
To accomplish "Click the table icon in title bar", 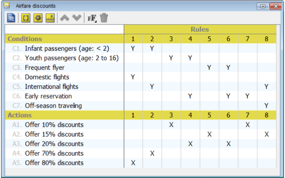I will (x=7, y=5).
